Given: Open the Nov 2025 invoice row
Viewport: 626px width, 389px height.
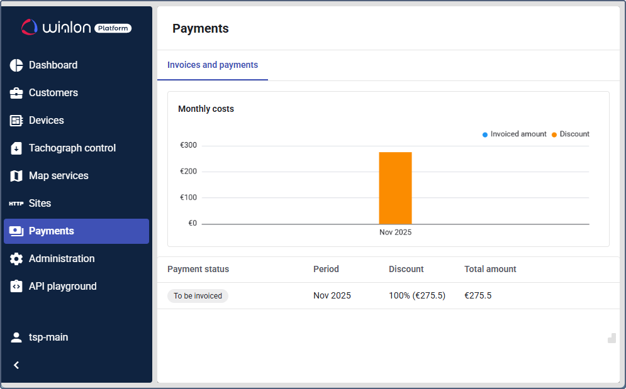Looking at the screenshot, I should point(332,296).
